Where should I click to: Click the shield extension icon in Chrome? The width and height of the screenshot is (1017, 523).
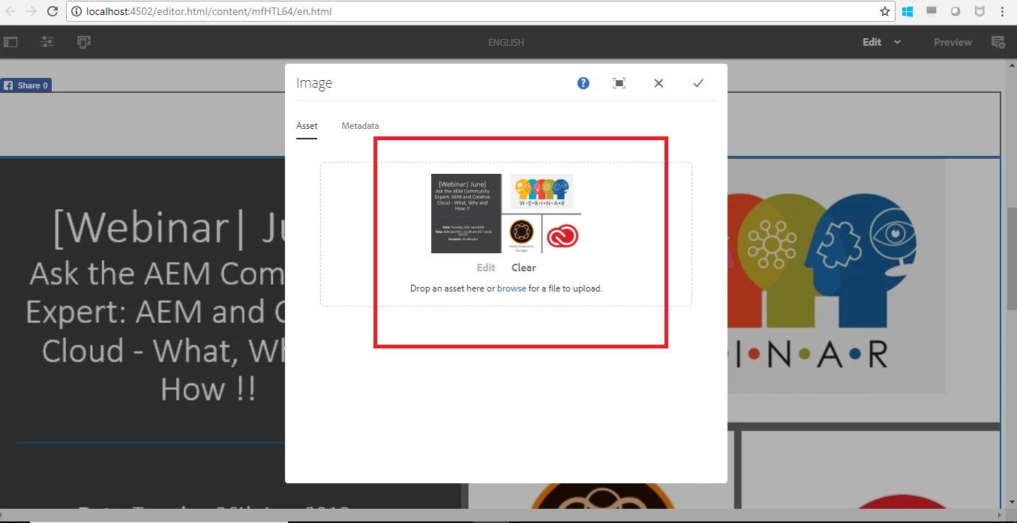coord(979,11)
